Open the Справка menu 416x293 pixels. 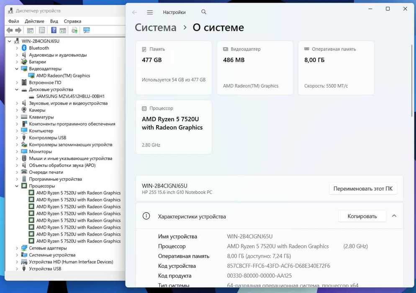(x=72, y=21)
